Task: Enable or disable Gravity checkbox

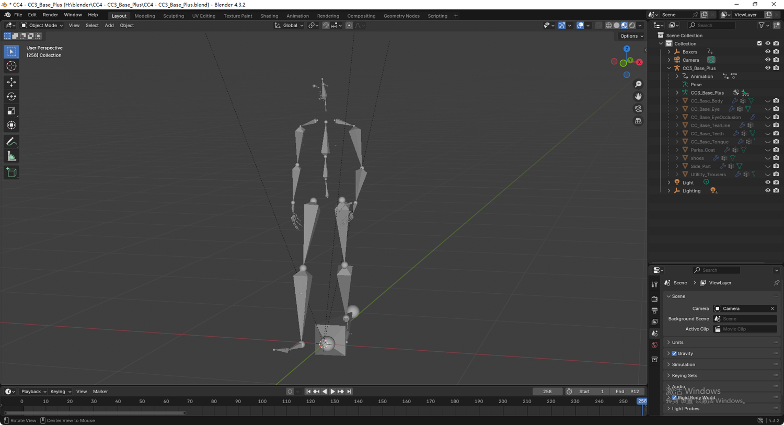Action: click(674, 353)
